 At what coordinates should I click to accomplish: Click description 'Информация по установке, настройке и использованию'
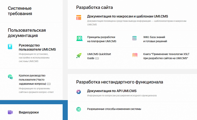click(34, 58)
